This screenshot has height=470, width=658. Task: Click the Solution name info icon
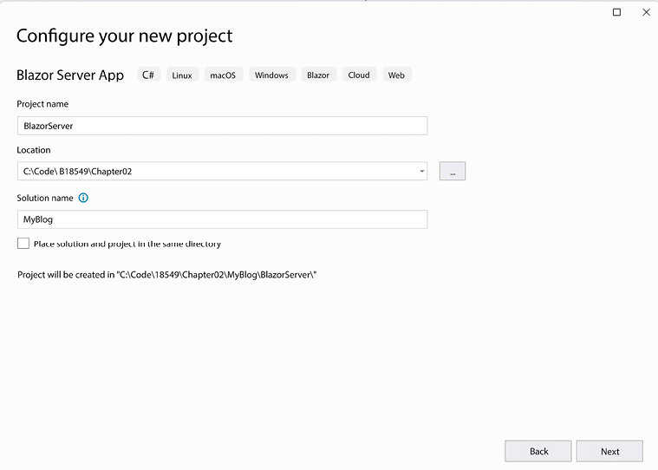click(x=83, y=198)
